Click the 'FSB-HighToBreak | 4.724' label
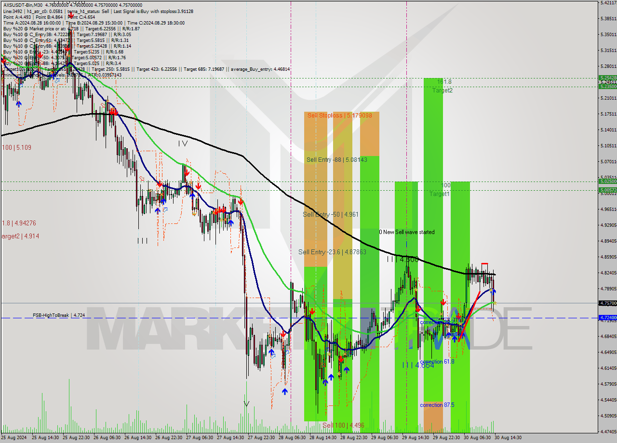 [x=59, y=315]
